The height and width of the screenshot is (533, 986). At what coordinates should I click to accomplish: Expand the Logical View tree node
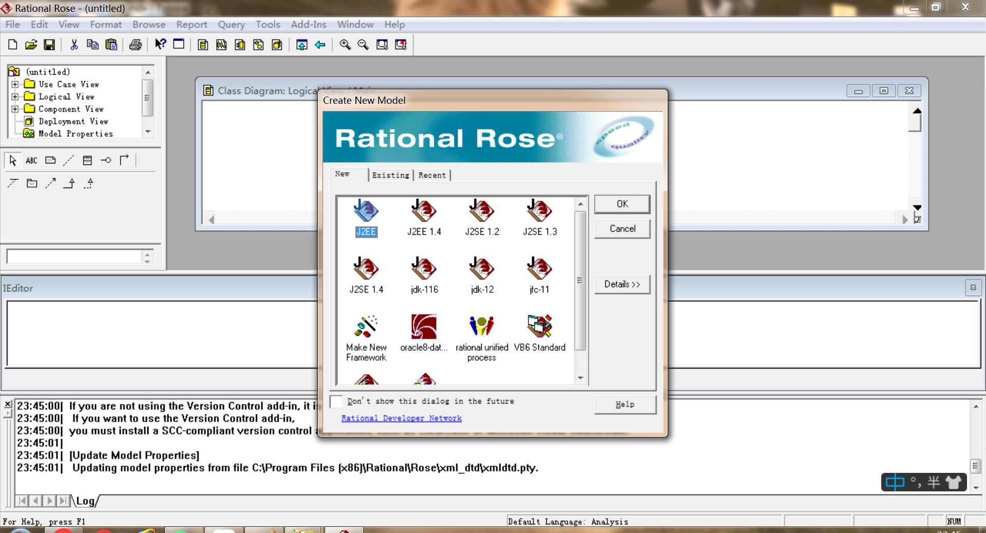click(15, 97)
